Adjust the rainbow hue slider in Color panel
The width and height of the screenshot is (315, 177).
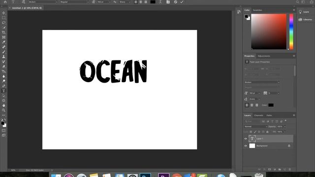(x=291, y=31)
